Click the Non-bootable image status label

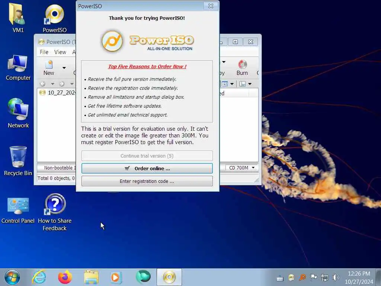click(60, 168)
